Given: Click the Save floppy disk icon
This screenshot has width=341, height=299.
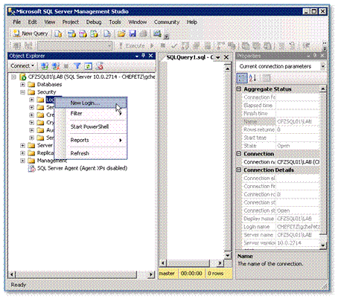Looking at the screenshot, I should pos(133,33).
